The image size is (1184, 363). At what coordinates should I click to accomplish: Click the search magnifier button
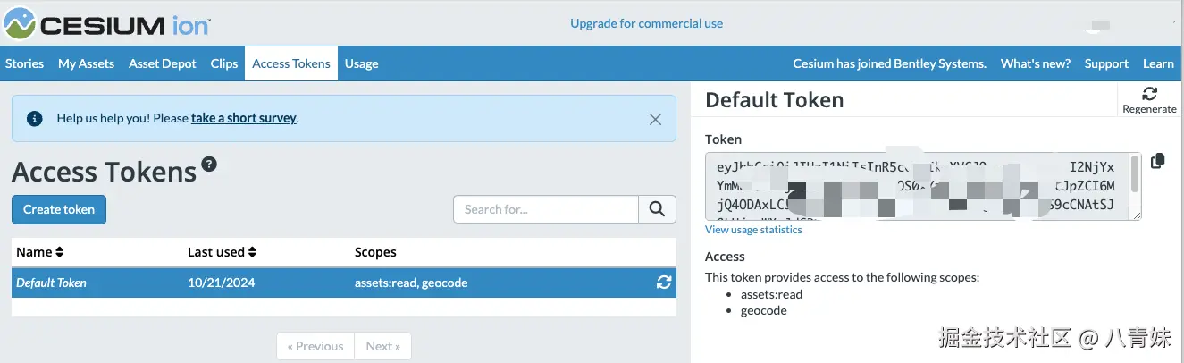click(x=657, y=209)
